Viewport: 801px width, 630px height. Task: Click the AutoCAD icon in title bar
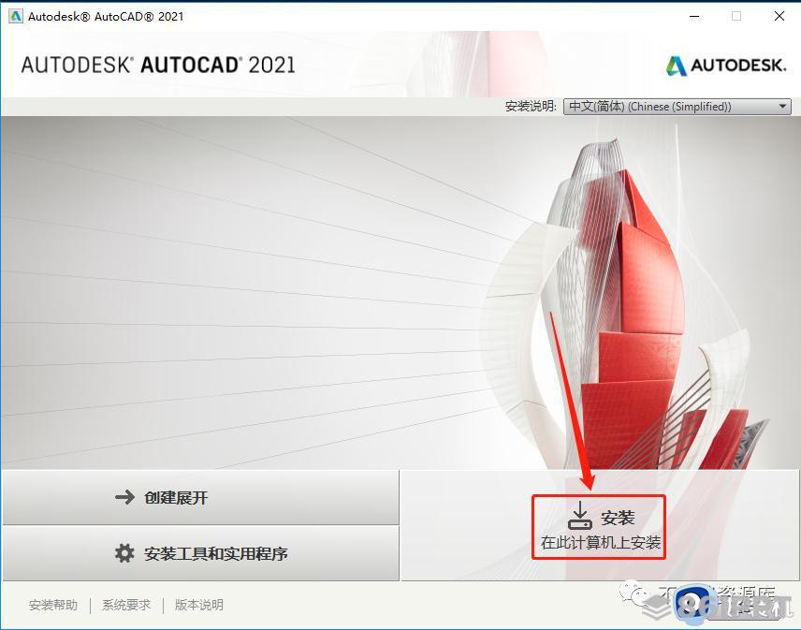tap(16, 16)
